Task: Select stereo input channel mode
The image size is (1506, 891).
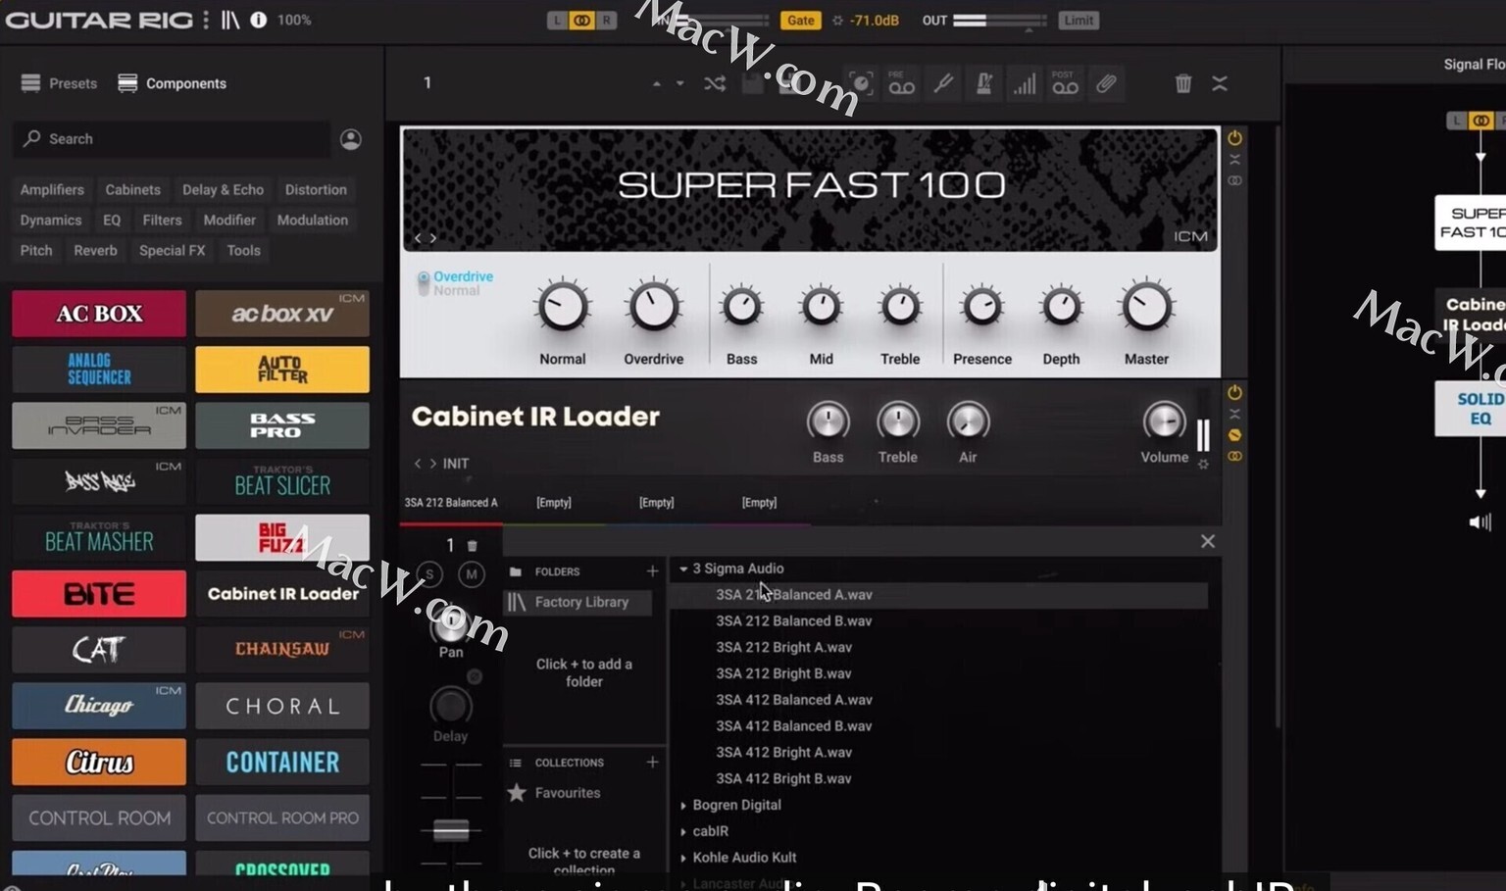Action: [x=582, y=20]
